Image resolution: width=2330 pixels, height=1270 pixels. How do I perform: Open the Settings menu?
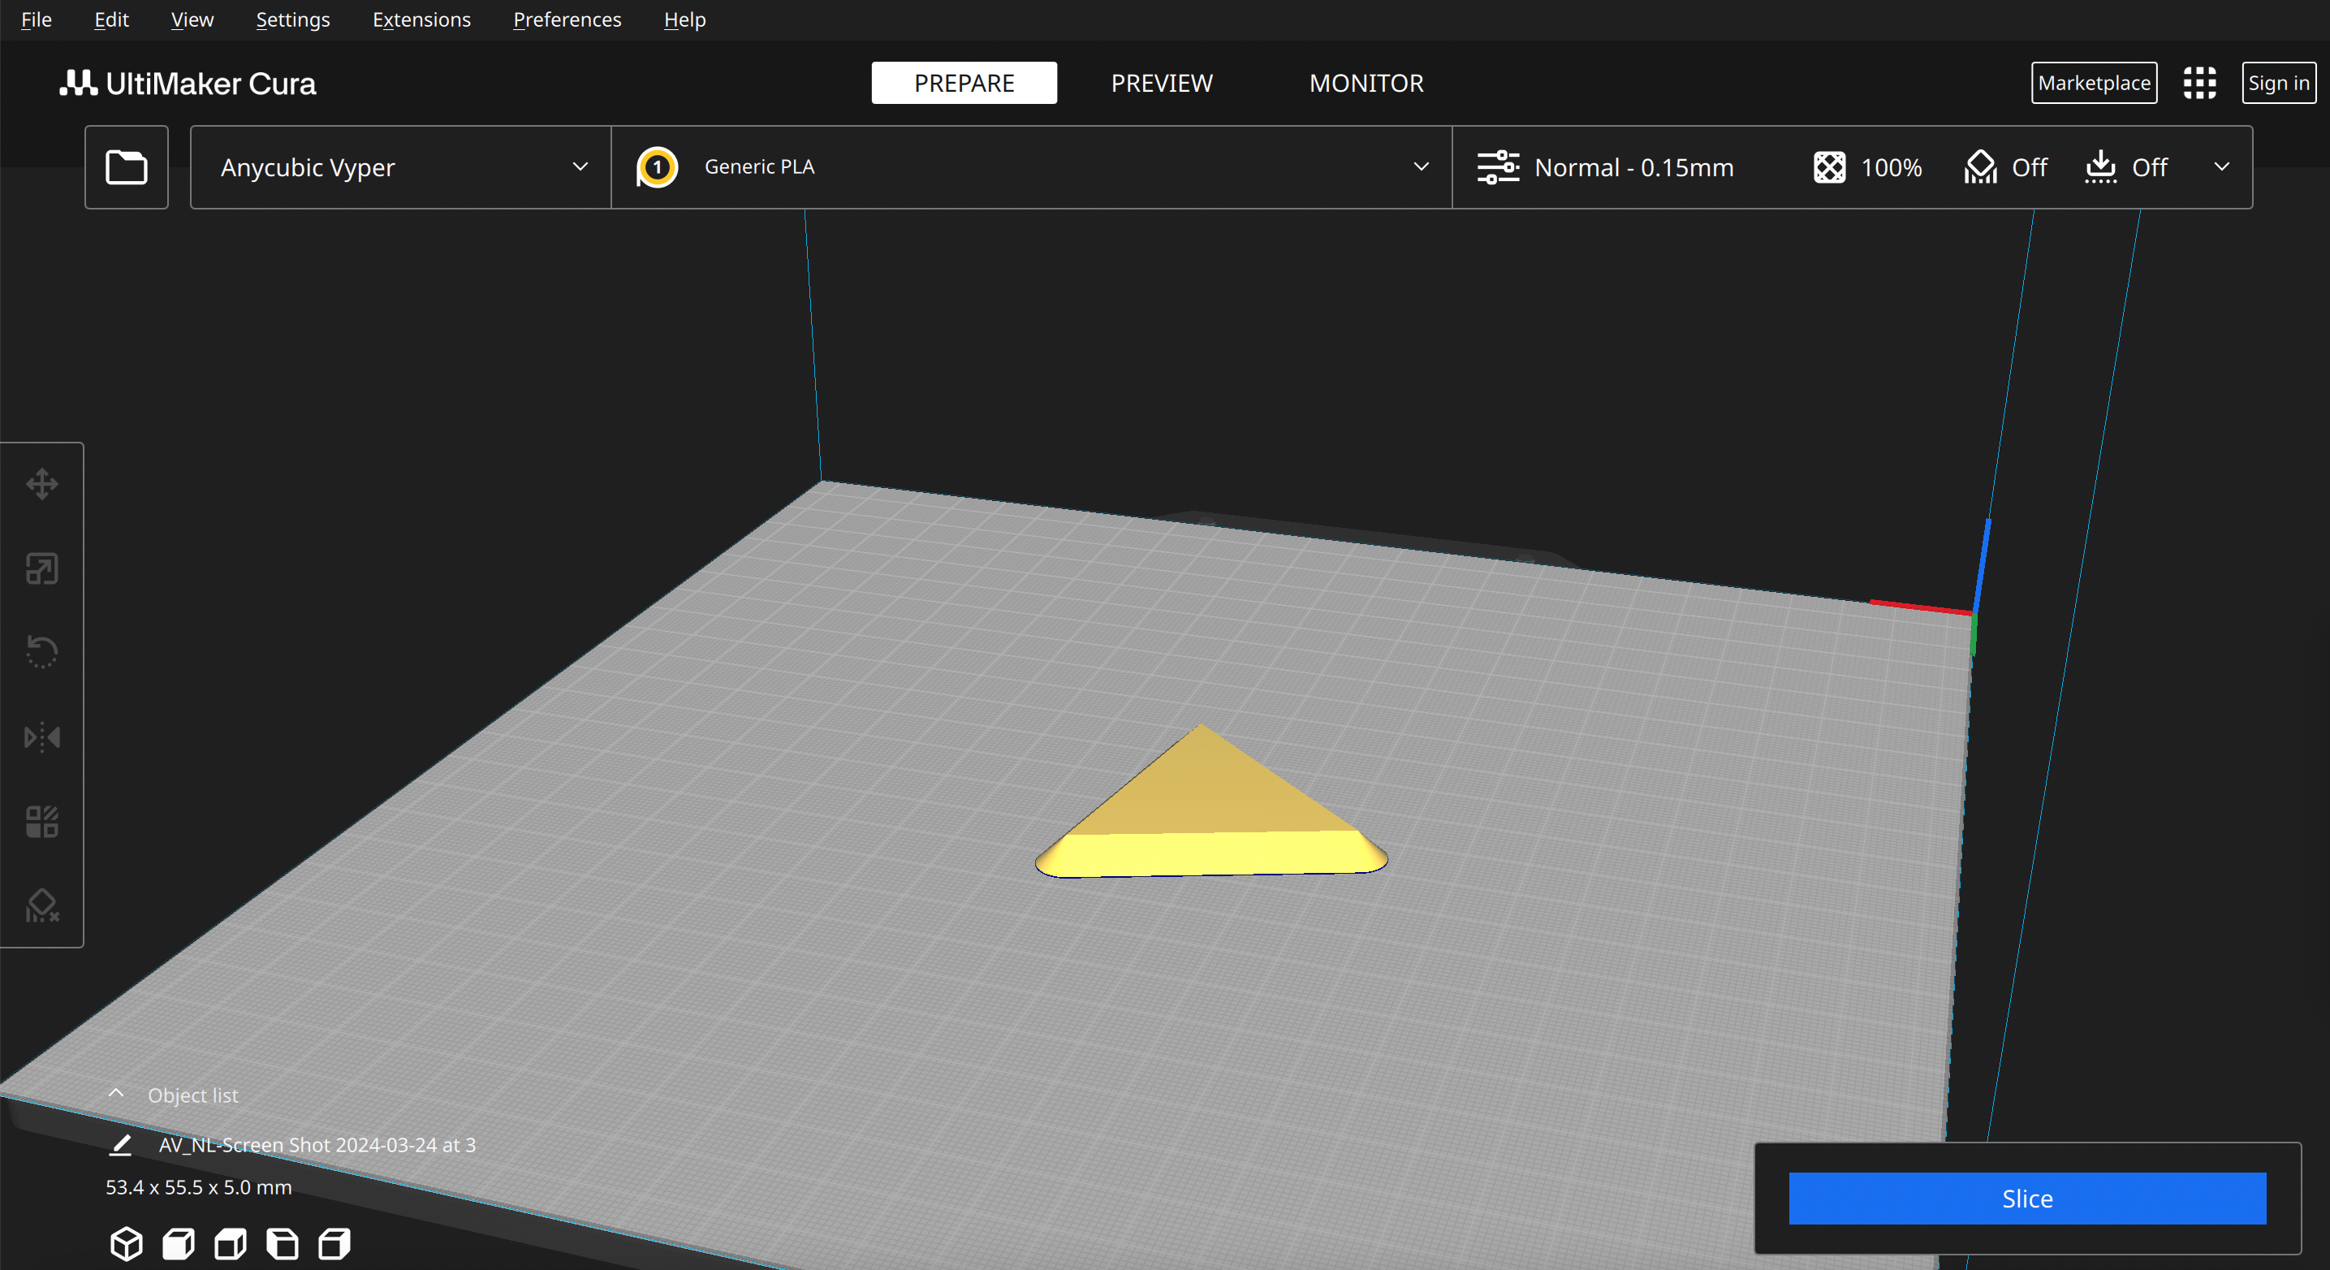293,20
